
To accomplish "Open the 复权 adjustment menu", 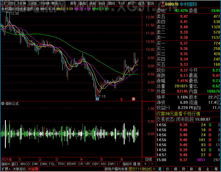I will click(x=73, y=3).
